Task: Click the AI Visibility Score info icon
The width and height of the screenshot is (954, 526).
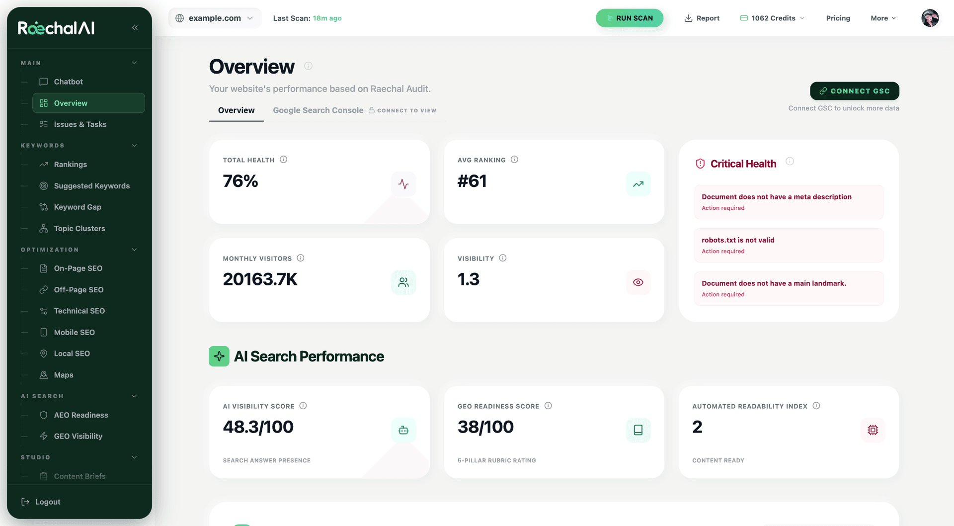Action: [x=303, y=406]
